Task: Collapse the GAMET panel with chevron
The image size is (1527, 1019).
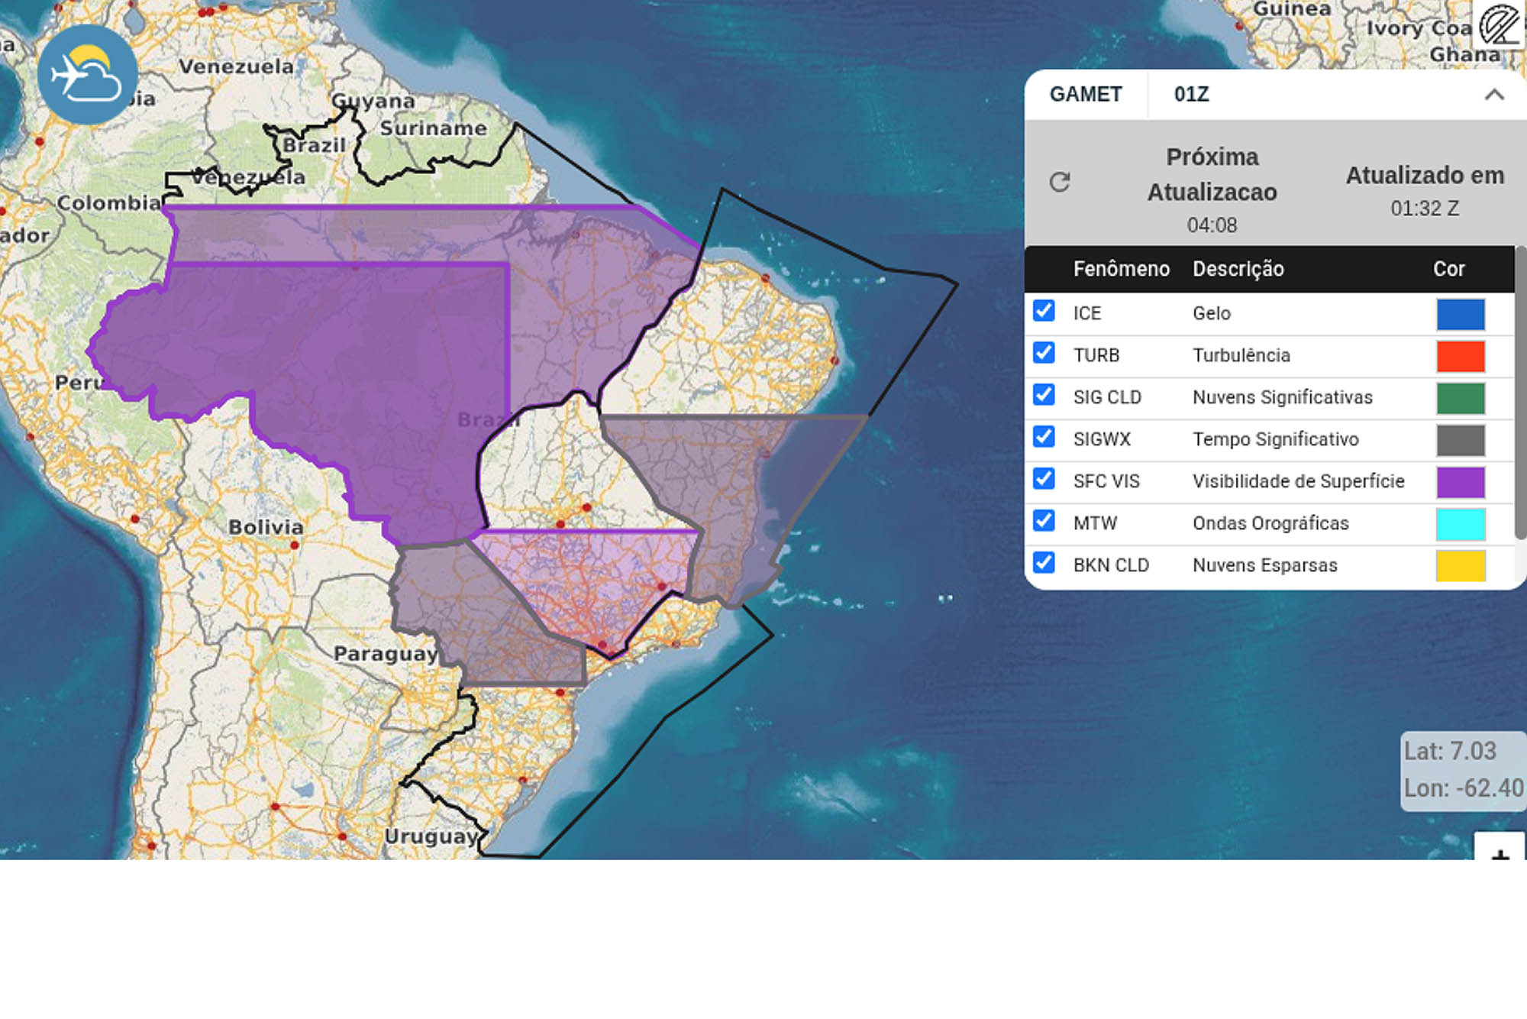Action: (1493, 95)
